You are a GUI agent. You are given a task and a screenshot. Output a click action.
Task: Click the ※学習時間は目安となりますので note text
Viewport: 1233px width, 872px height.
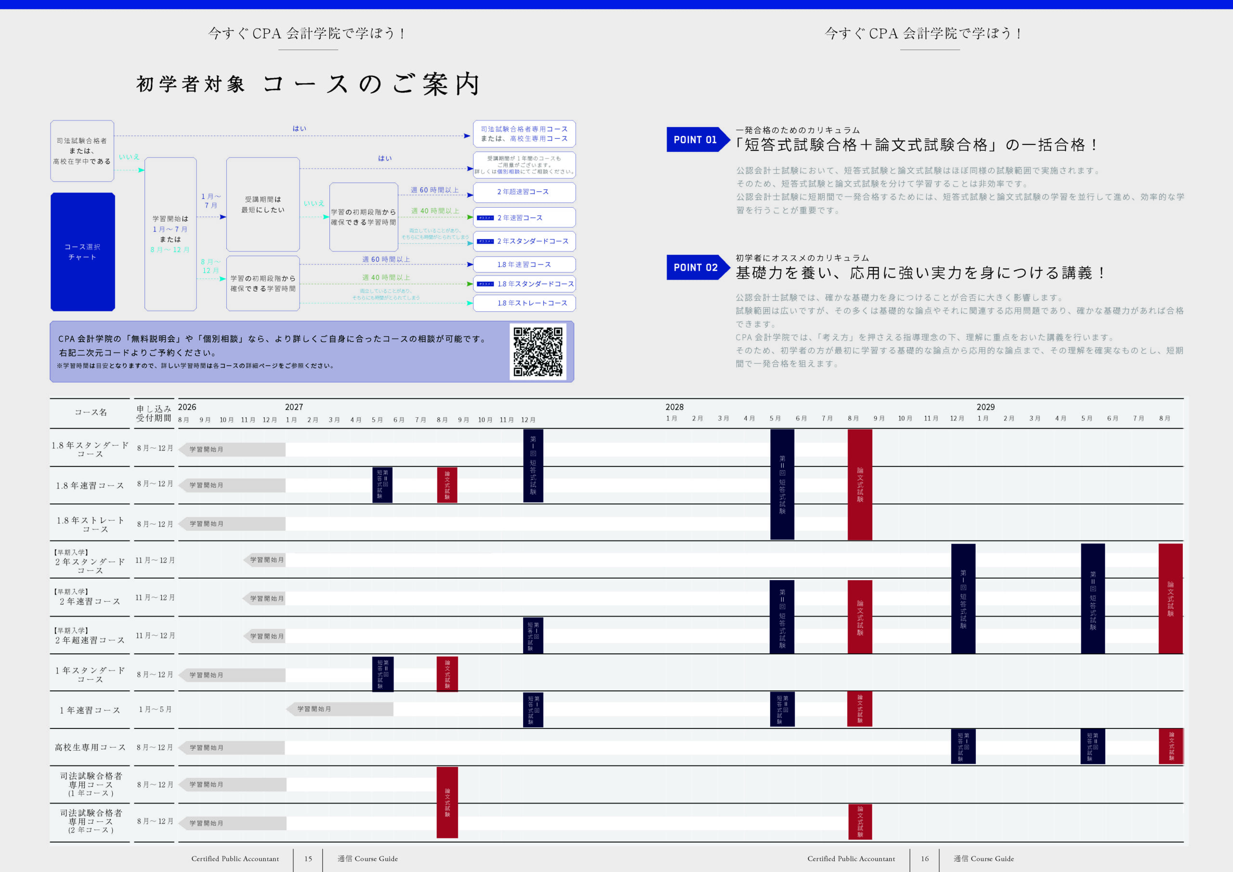pyautogui.click(x=196, y=366)
